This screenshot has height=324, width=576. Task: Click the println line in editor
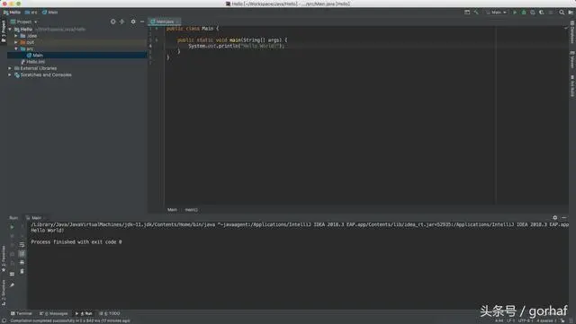(236, 46)
